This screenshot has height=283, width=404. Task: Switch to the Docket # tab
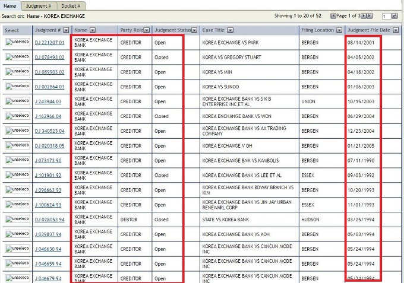[x=71, y=6]
